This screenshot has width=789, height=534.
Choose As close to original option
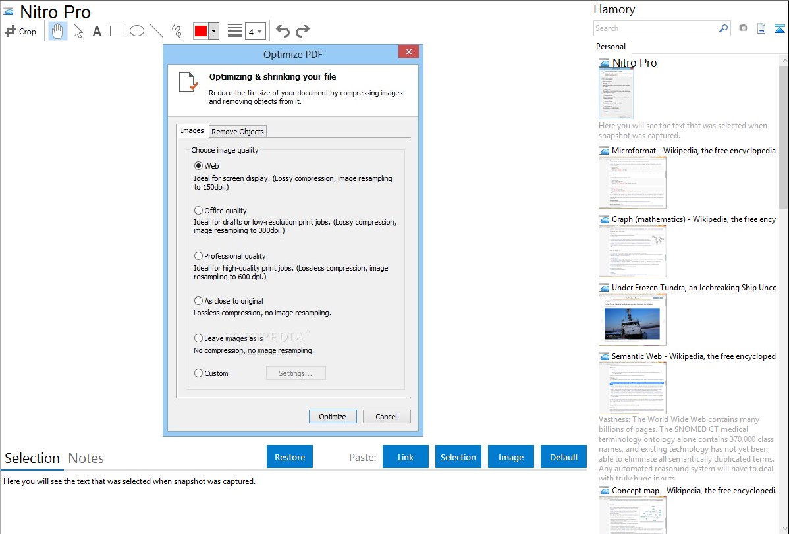pos(199,300)
